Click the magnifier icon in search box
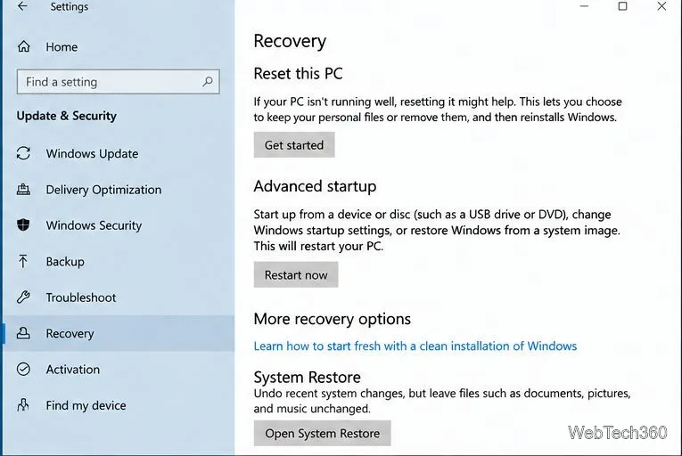 tap(208, 81)
